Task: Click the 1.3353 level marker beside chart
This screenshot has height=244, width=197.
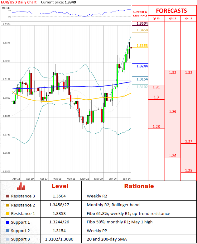Action: coord(142,46)
